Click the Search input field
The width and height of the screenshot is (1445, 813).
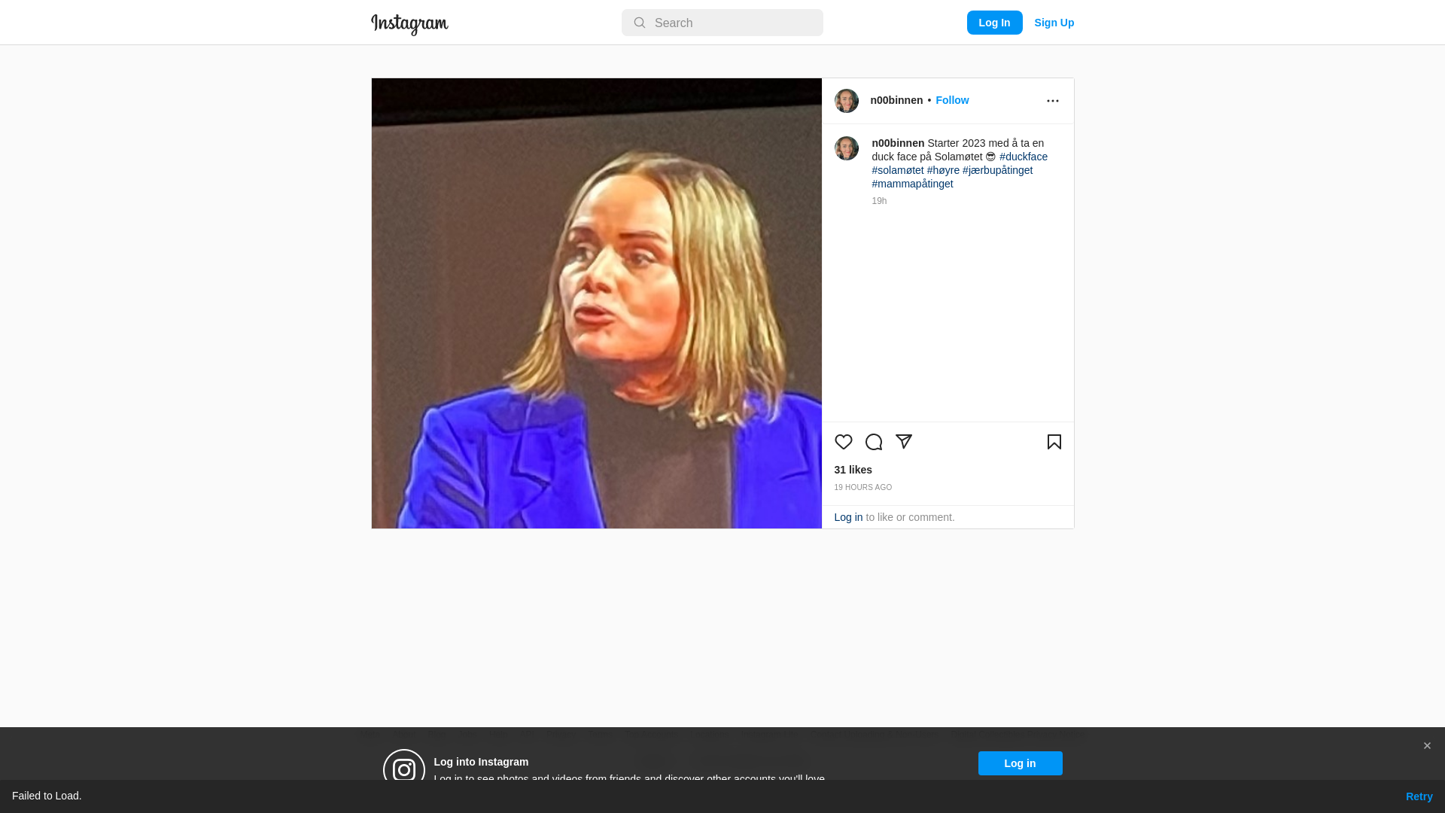[x=722, y=23]
